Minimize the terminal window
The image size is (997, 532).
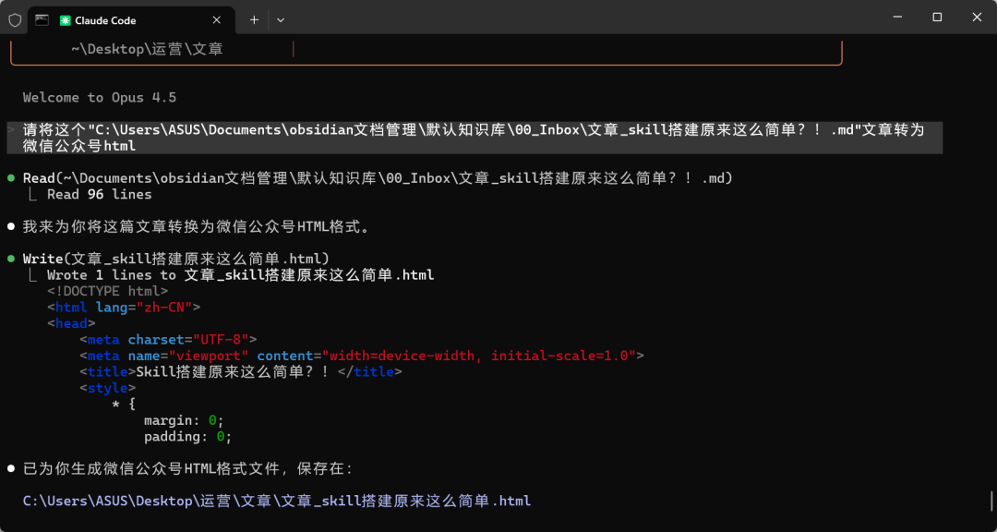click(x=896, y=18)
